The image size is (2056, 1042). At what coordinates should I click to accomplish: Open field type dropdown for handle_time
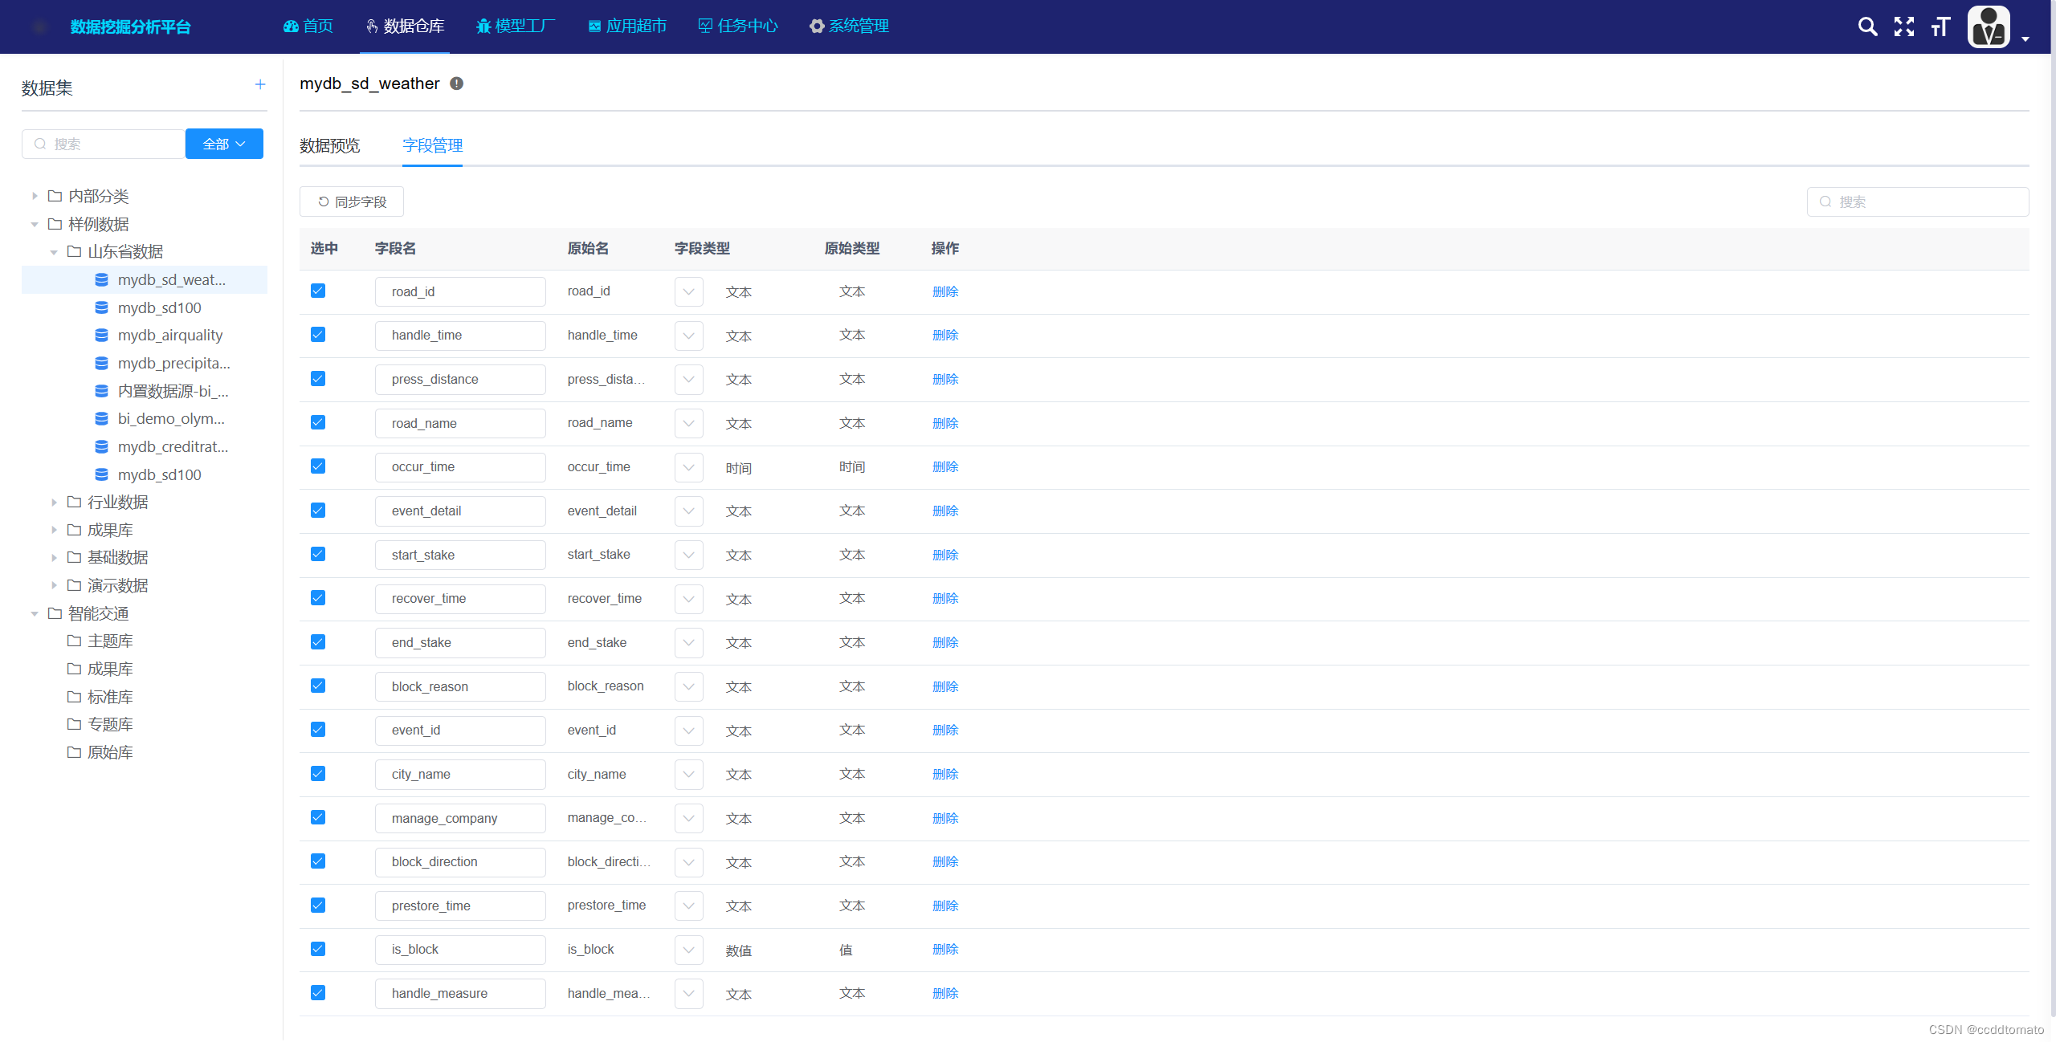pyautogui.click(x=689, y=336)
